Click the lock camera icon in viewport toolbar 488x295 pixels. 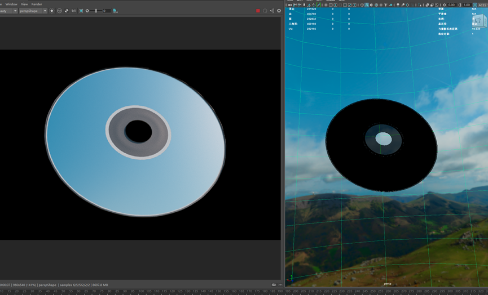coord(294,5)
